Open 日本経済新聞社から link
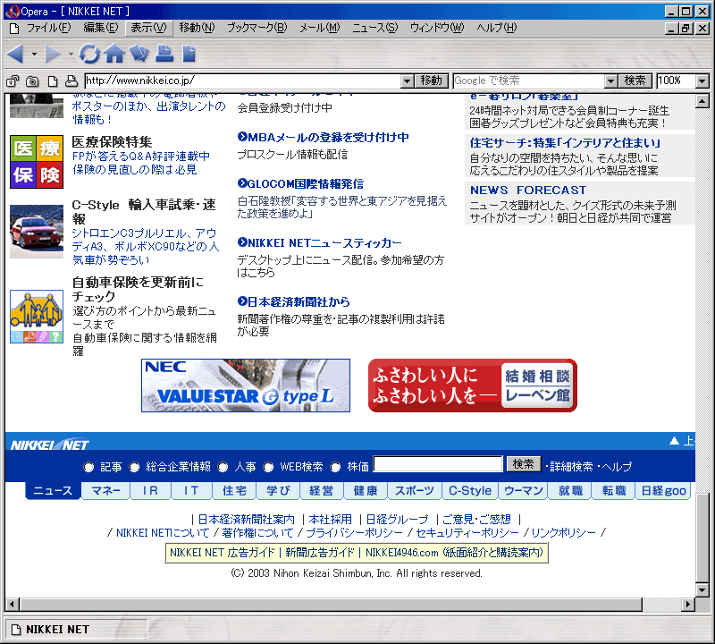The image size is (715, 644). click(x=294, y=301)
